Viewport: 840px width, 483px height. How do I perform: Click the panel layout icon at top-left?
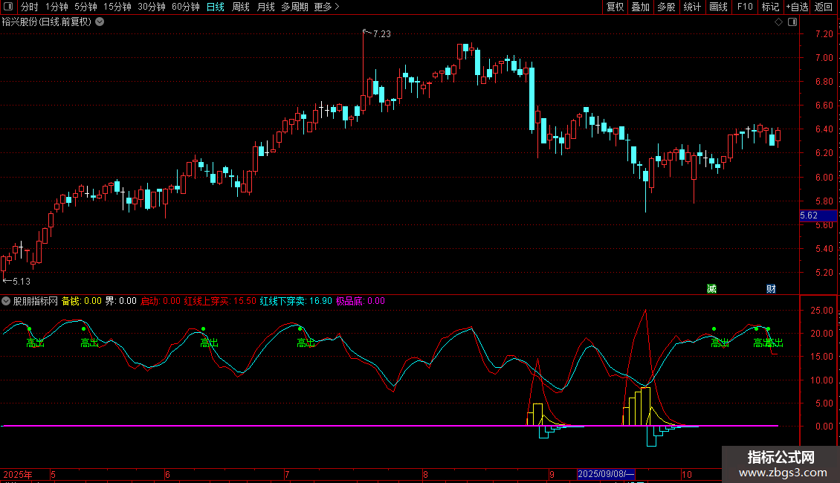pyautogui.click(x=8, y=7)
